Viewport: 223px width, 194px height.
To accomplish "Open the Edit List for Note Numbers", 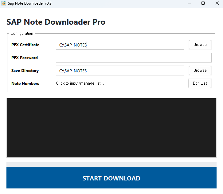I will tap(200, 83).
